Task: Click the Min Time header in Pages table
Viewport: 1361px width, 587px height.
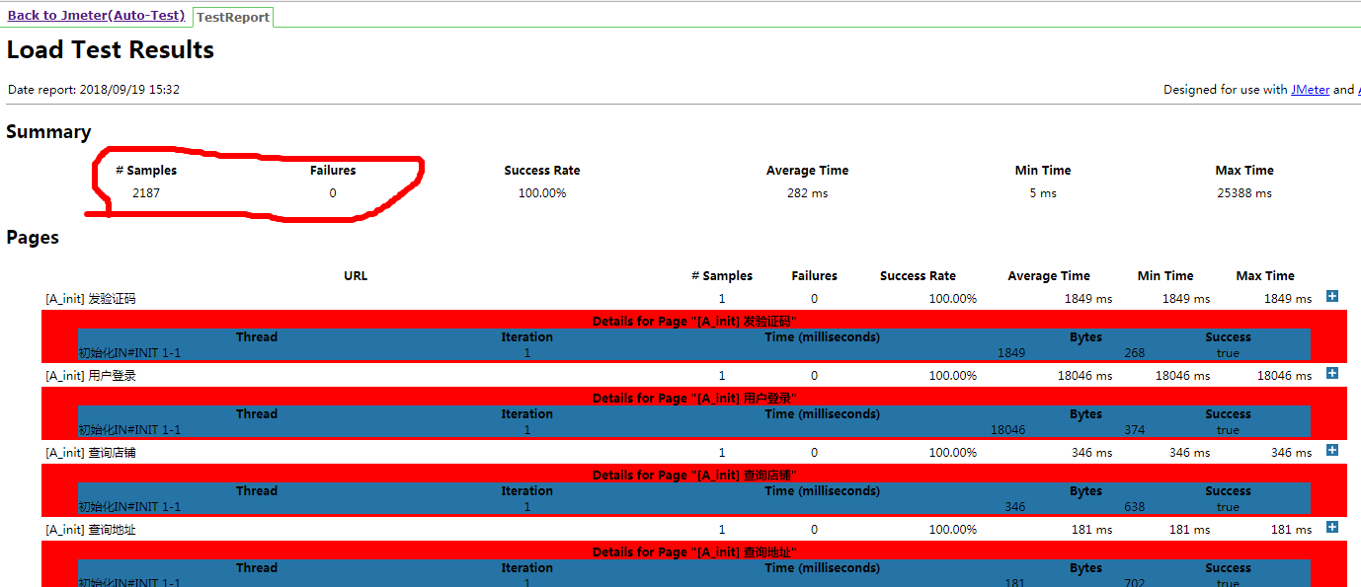Action: coord(1165,276)
